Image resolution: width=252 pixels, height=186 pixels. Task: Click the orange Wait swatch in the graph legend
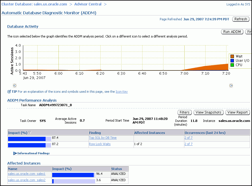pos(232,56)
